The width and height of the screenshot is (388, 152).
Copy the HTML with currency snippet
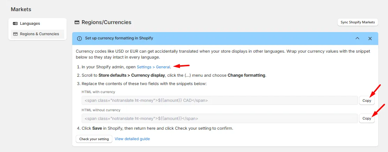click(367, 101)
